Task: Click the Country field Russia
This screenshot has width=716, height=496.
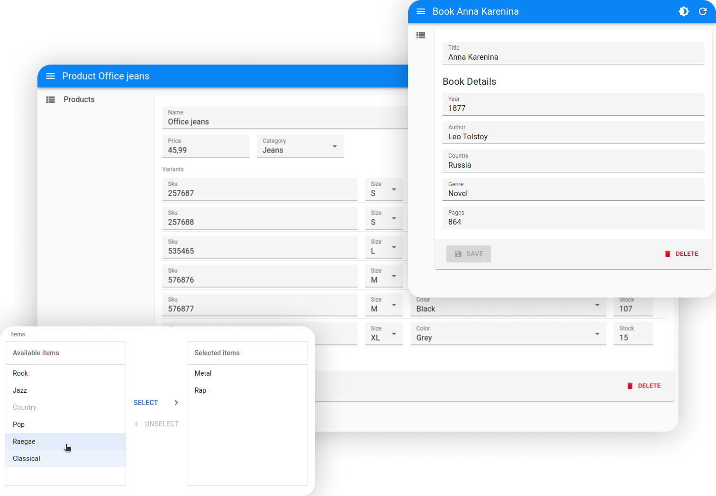Action: (x=573, y=161)
